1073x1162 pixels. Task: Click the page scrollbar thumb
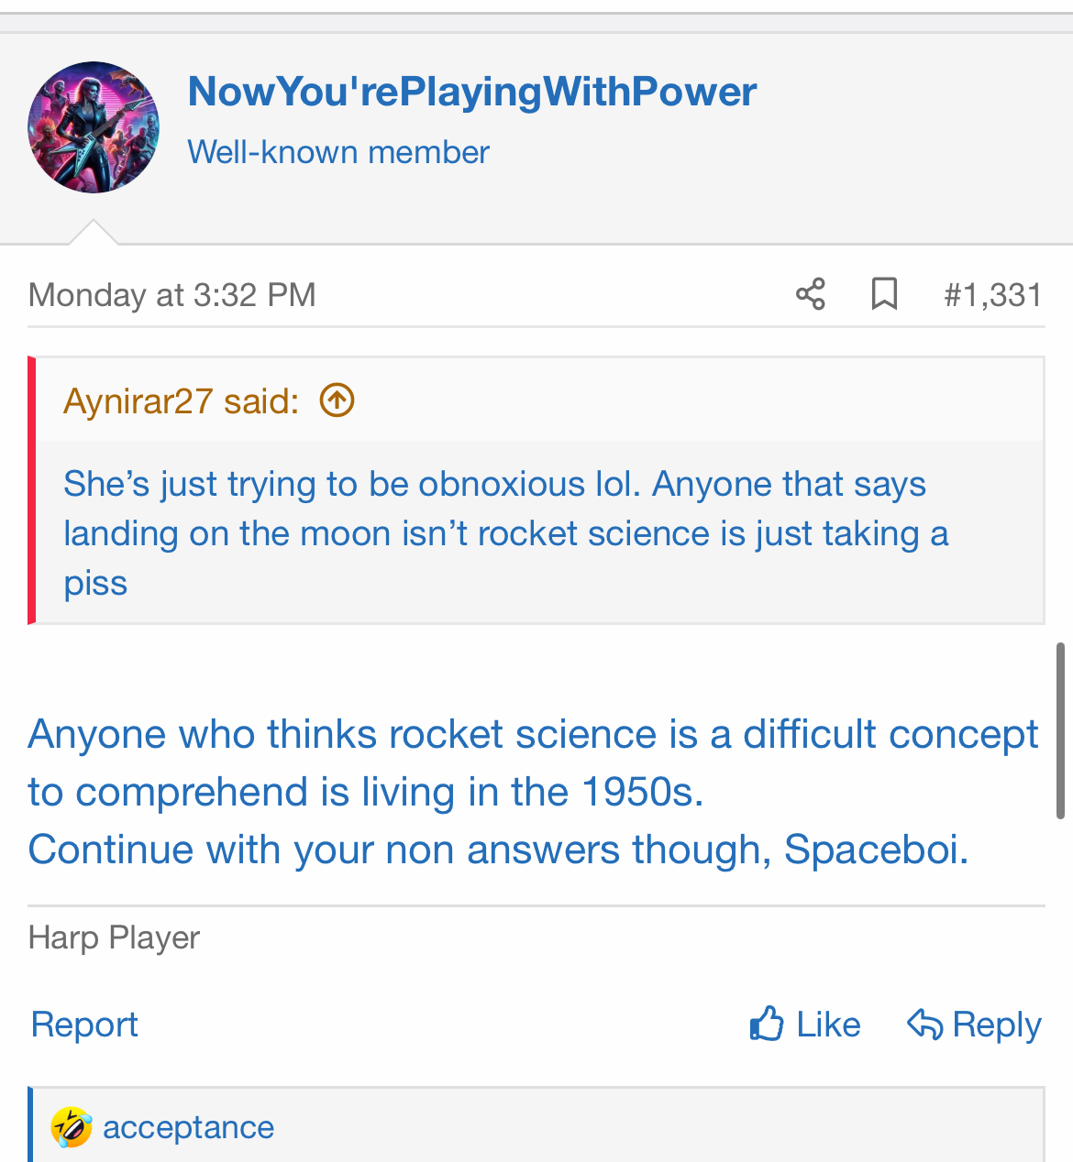coord(1060,729)
